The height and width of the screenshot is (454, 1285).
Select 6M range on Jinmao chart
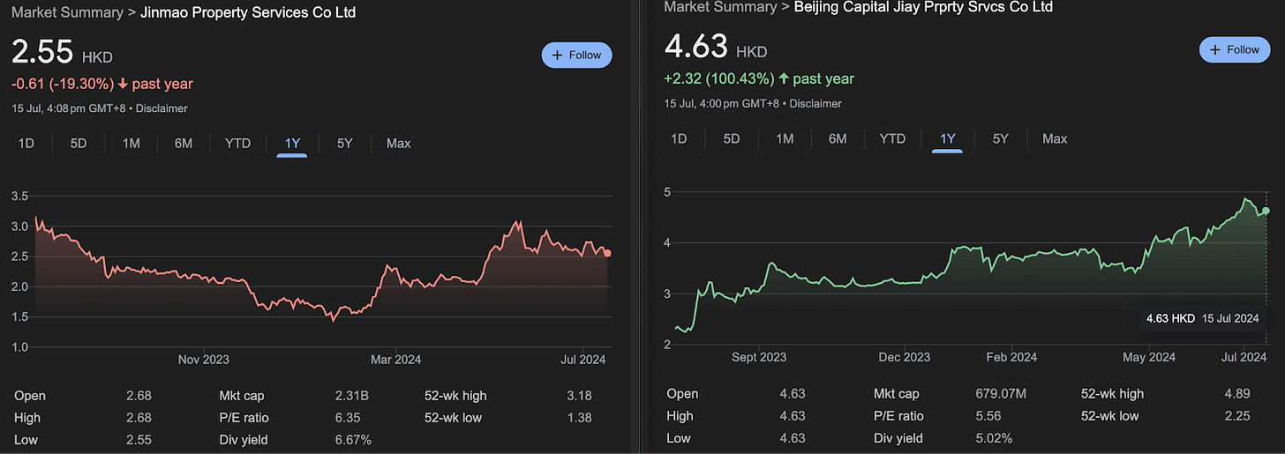[184, 143]
